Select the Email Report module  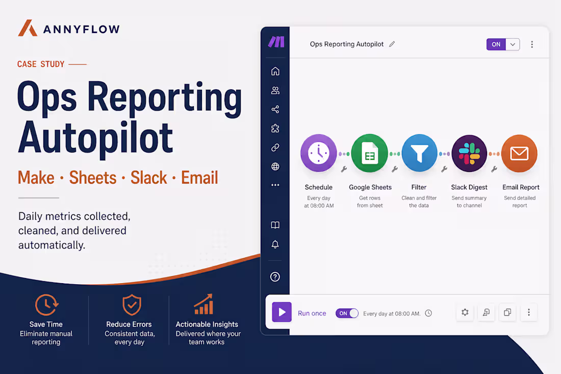tap(519, 153)
